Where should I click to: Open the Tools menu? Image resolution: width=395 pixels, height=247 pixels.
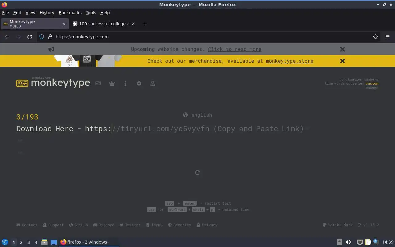point(91,13)
